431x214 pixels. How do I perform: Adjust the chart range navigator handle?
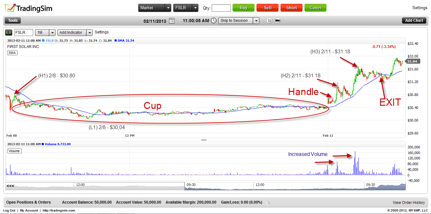click(x=185, y=186)
